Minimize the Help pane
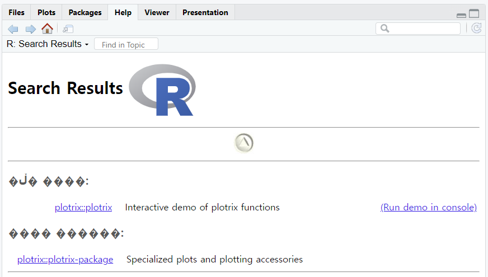 coord(461,15)
